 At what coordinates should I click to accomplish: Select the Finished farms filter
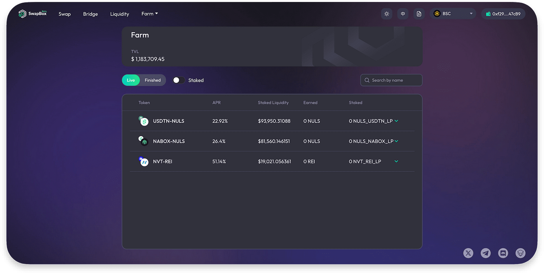coord(153,80)
